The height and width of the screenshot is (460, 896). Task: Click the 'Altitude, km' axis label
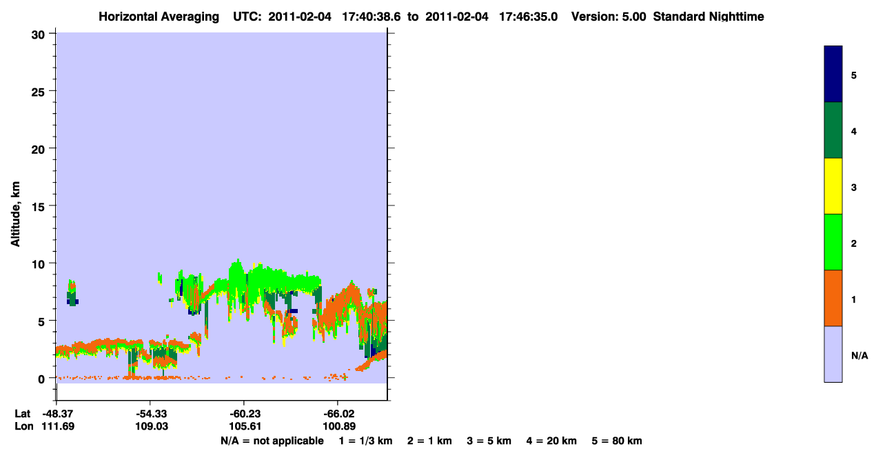coord(14,212)
